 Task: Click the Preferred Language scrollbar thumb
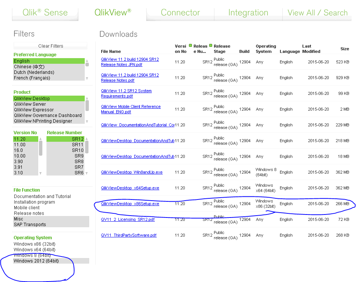[87, 64]
